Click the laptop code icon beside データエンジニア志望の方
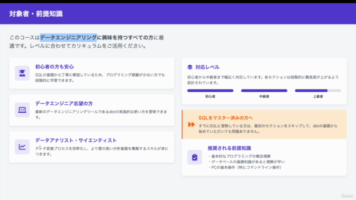 pyautogui.click(x=22, y=110)
